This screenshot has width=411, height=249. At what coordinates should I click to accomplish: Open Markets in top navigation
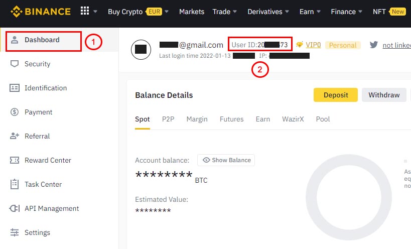point(192,12)
